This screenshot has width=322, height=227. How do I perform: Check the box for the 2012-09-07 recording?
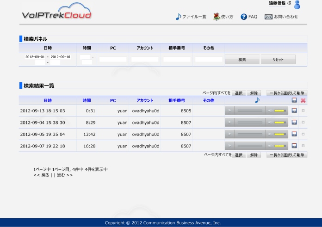tap(303, 146)
